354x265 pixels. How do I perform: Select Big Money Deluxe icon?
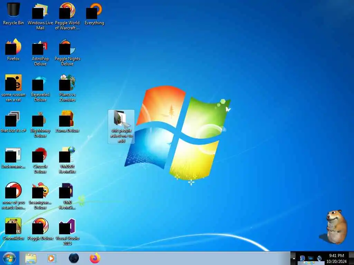coord(40,124)
